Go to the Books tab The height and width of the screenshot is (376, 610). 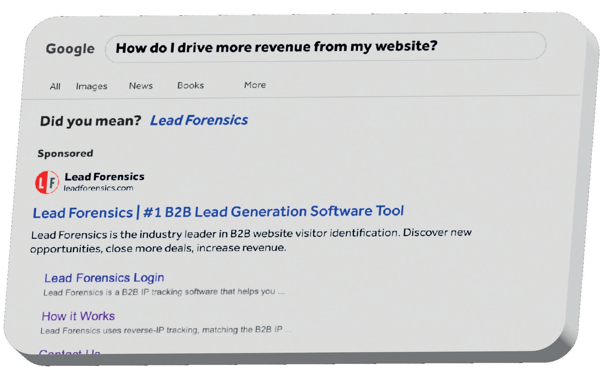click(x=190, y=85)
